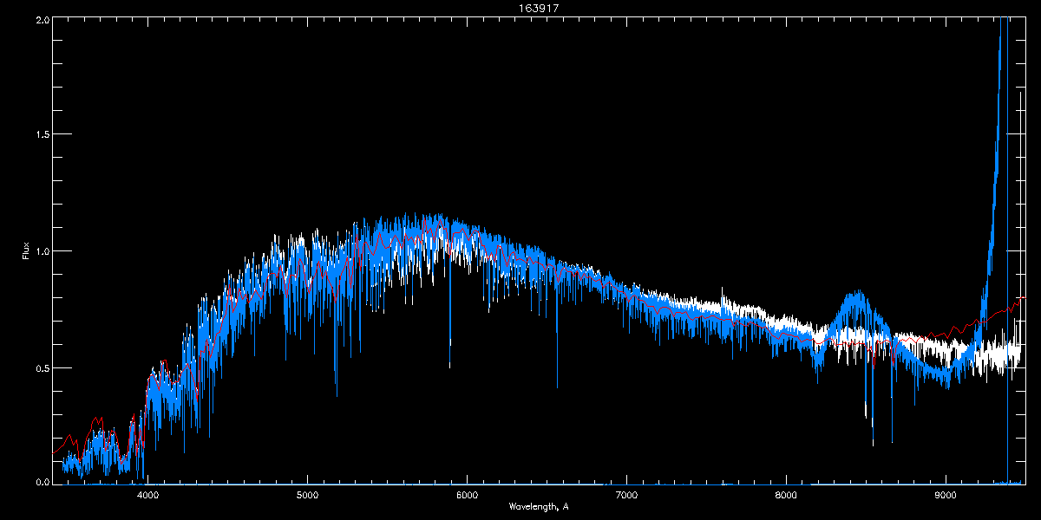Click the 1.5 flux tick label

41,135
